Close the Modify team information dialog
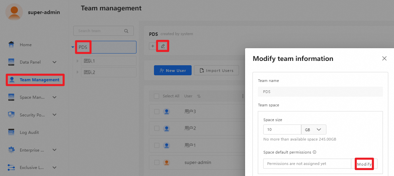 point(384,59)
